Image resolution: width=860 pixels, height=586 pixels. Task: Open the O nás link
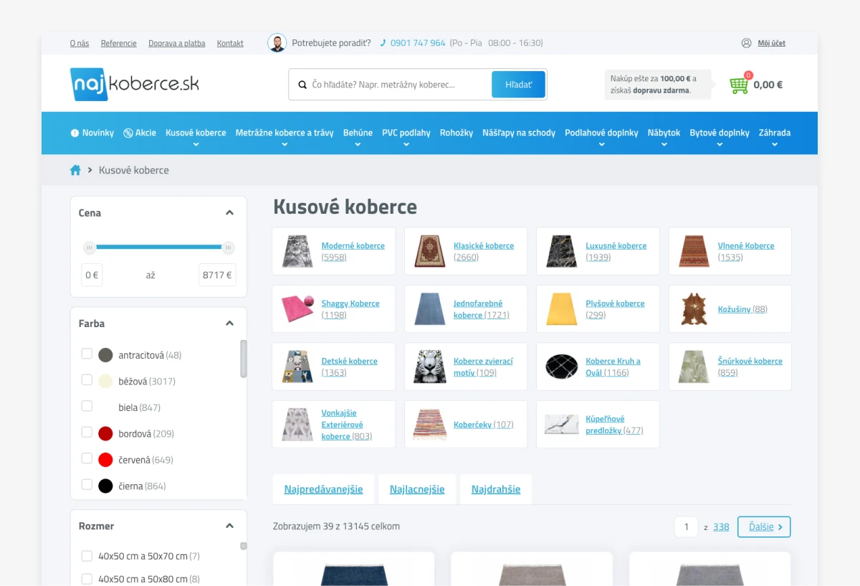click(80, 43)
